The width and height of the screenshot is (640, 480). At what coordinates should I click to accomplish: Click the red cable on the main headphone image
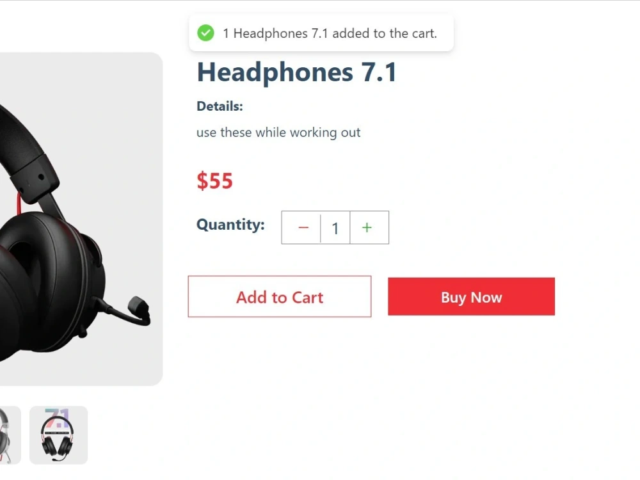[x=19, y=203]
